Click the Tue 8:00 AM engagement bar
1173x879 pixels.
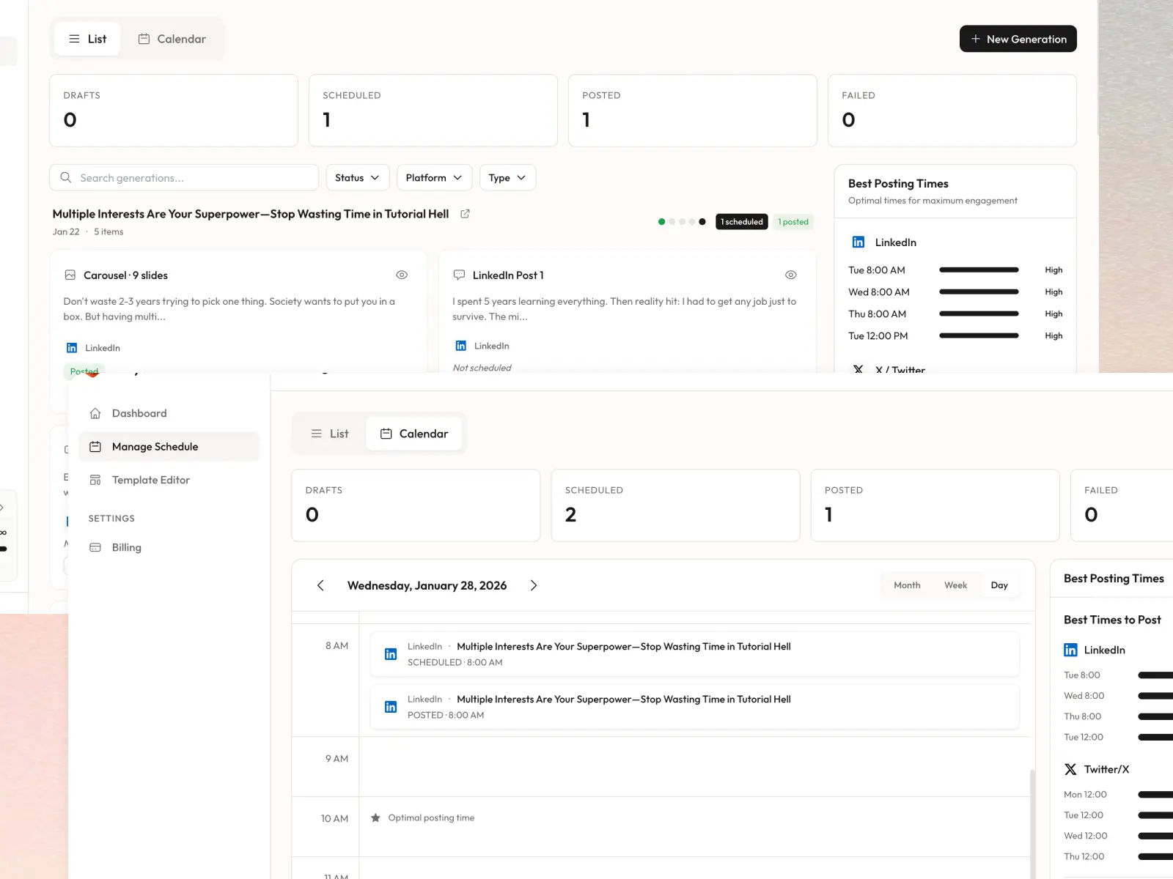click(x=979, y=270)
